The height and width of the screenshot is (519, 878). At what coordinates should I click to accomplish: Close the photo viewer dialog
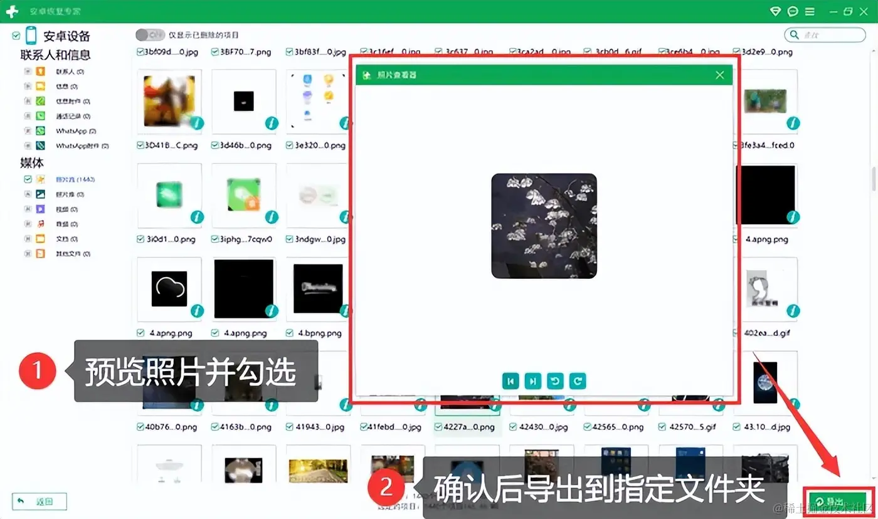click(x=720, y=75)
